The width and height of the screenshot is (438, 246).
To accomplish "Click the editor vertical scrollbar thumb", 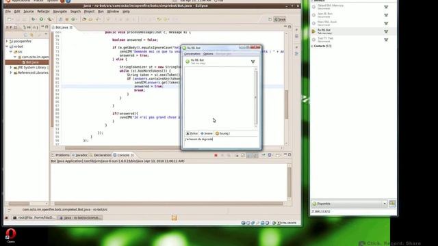I will pyautogui.click(x=286, y=105).
